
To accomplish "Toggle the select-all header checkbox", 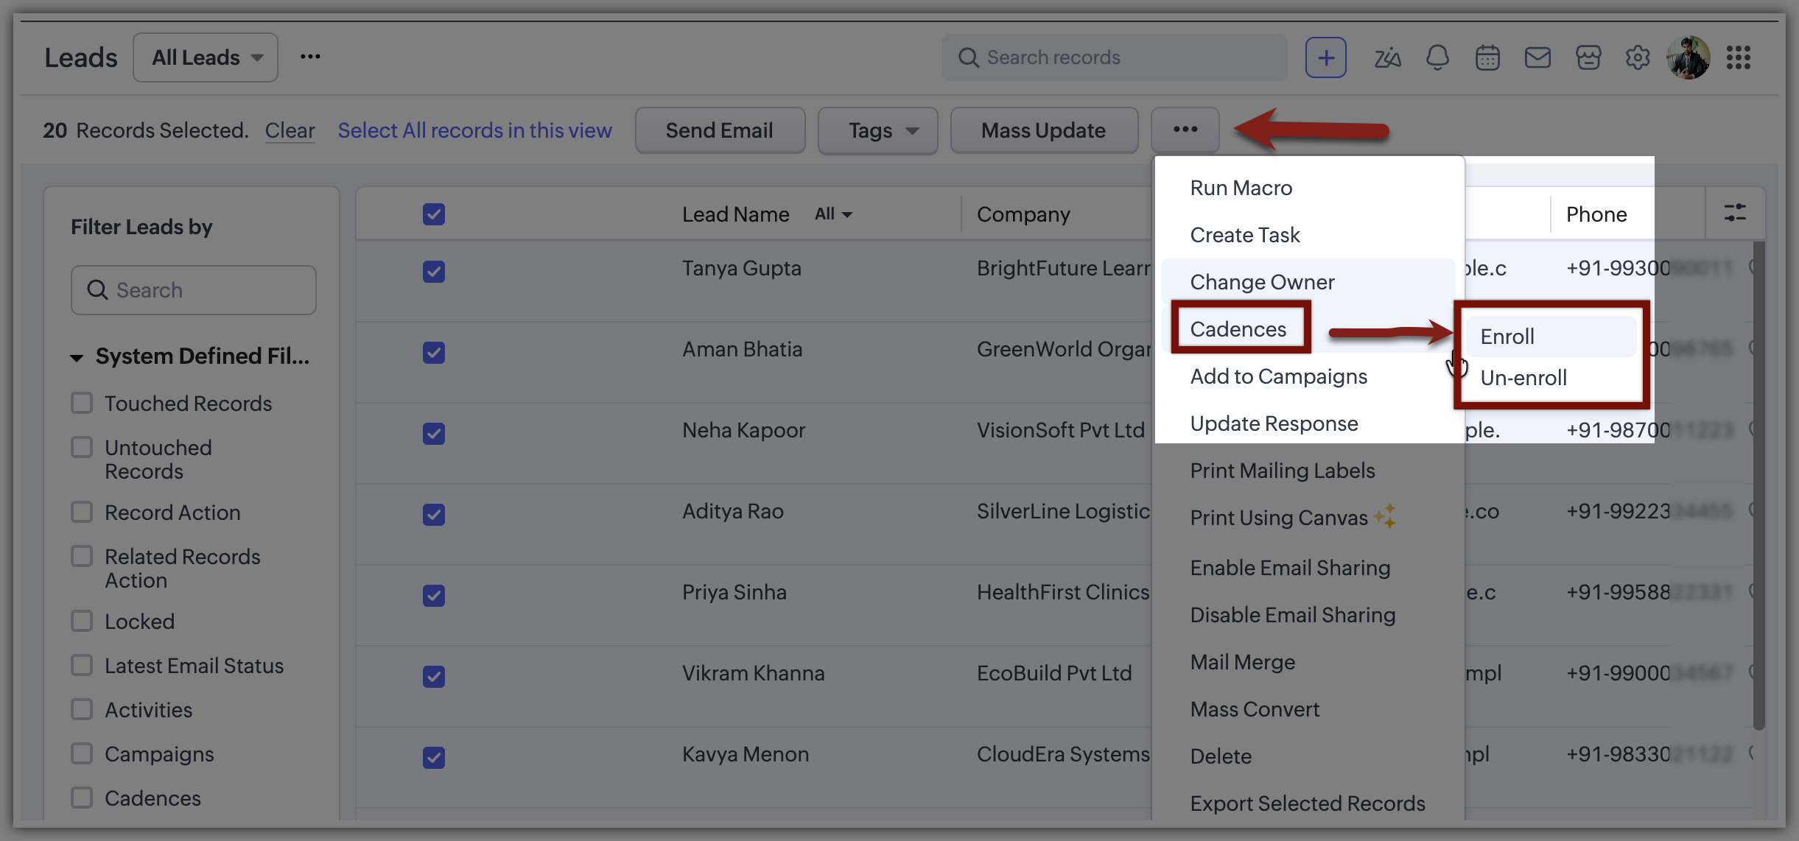I will click(434, 214).
